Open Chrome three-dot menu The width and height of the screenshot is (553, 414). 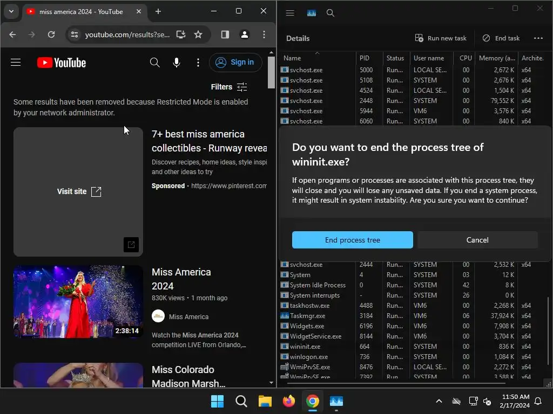click(264, 34)
